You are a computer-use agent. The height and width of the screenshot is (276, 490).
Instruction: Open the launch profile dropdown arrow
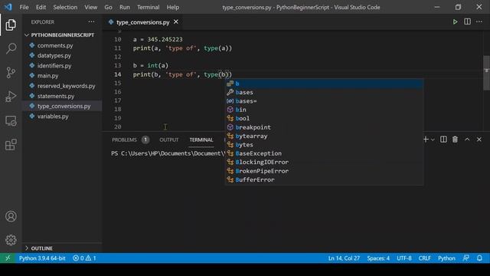click(x=433, y=140)
